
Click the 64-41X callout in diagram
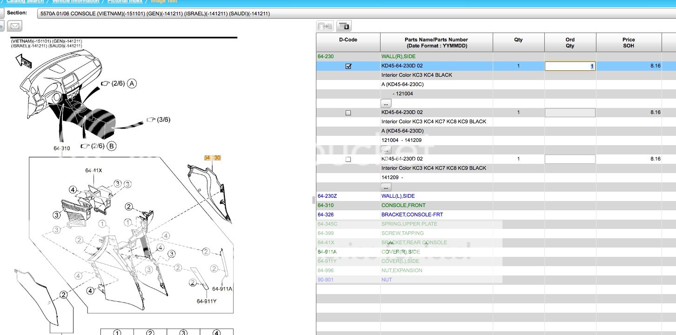coord(94,170)
